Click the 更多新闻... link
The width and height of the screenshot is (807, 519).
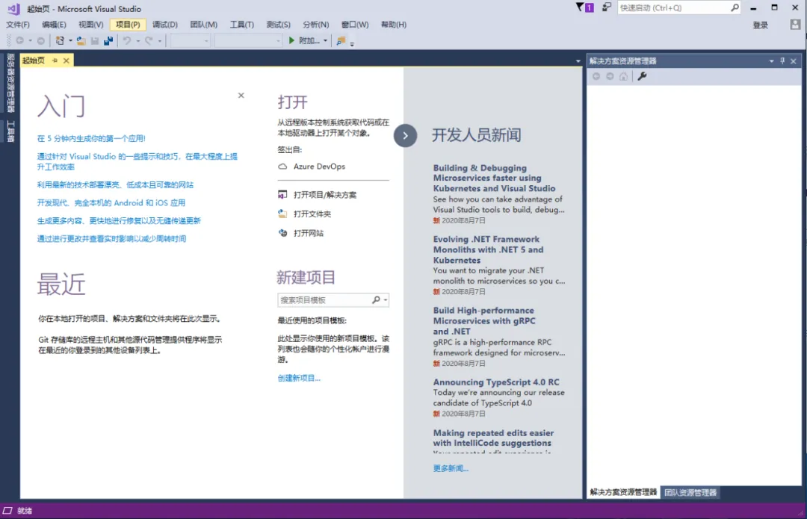(x=451, y=468)
